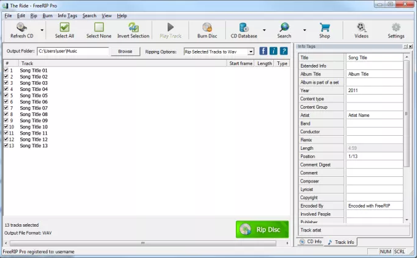Uncheck track 12 Song Title 12
Image resolution: width=417 pixels, height=258 pixels.
coord(6,139)
